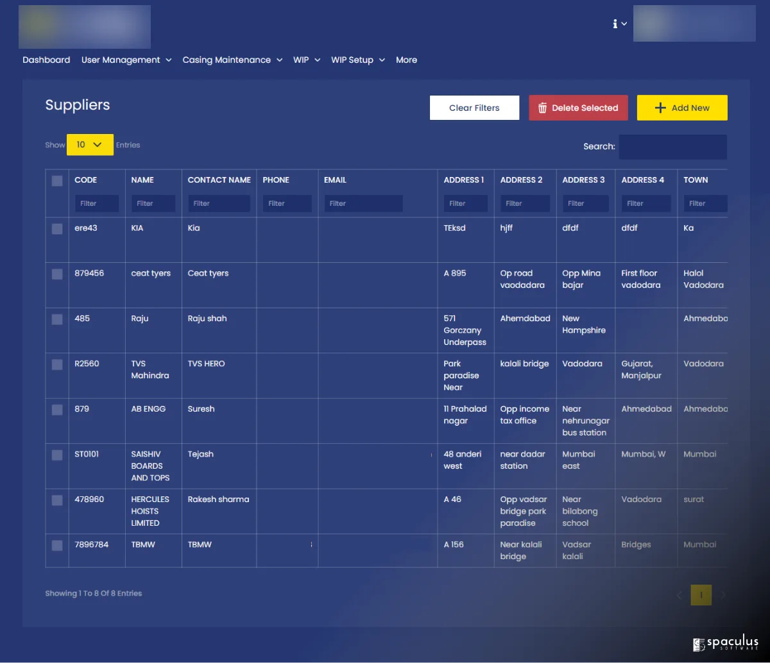770x663 pixels.
Task: Go to previous page arrow
Action: tap(680, 595)
